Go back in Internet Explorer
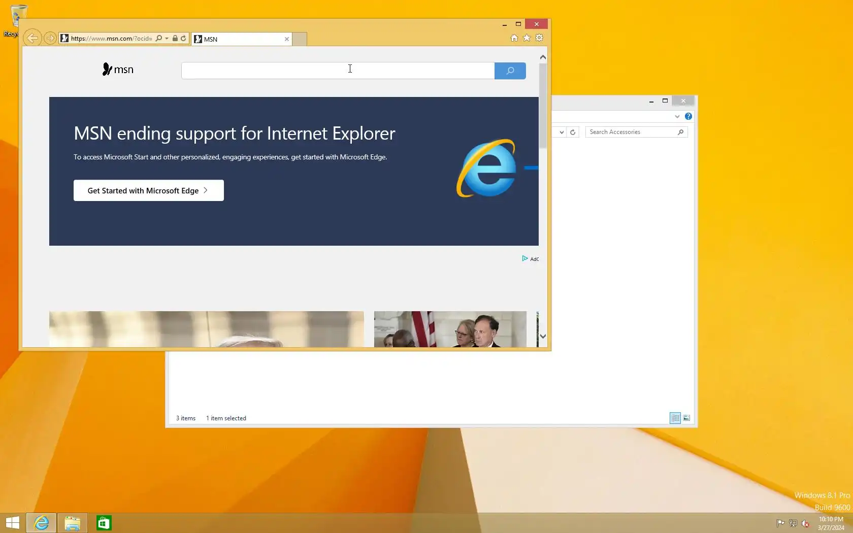853x533 pixels. tap(32, 38)
